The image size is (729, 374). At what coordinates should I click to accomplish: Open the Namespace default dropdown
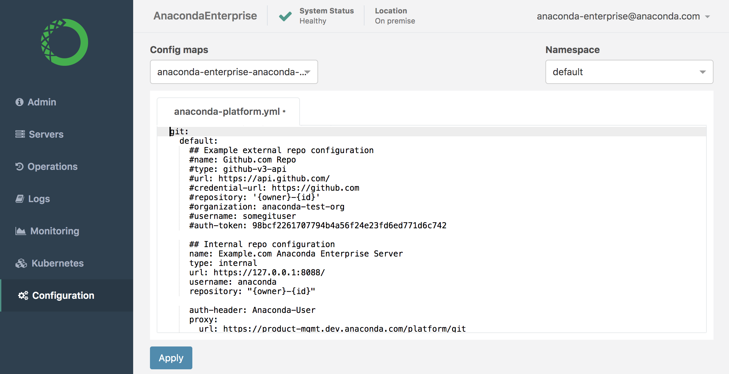pos(629,72)
